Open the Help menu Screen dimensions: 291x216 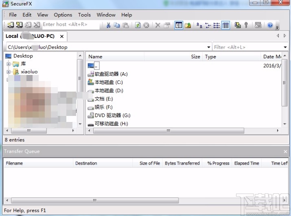(x=127, y=15)
